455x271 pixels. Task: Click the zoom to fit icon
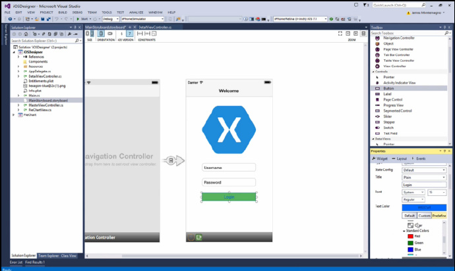(x=340, y=34)
